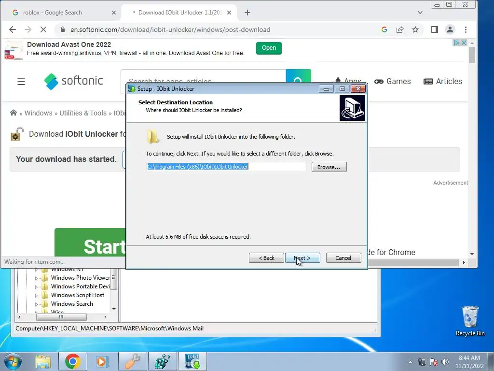Click the Chrome address bar URL
Viewport: 494px width, 371px height.
coord(170,29)
